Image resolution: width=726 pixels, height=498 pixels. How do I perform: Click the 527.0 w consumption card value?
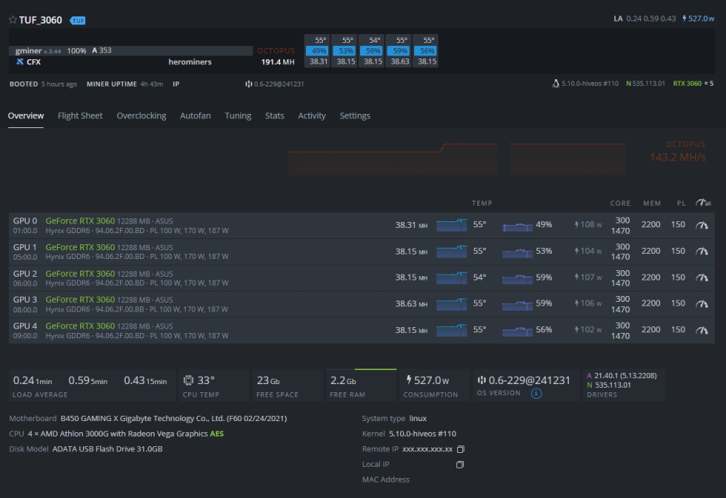click(x=431, y=380)
